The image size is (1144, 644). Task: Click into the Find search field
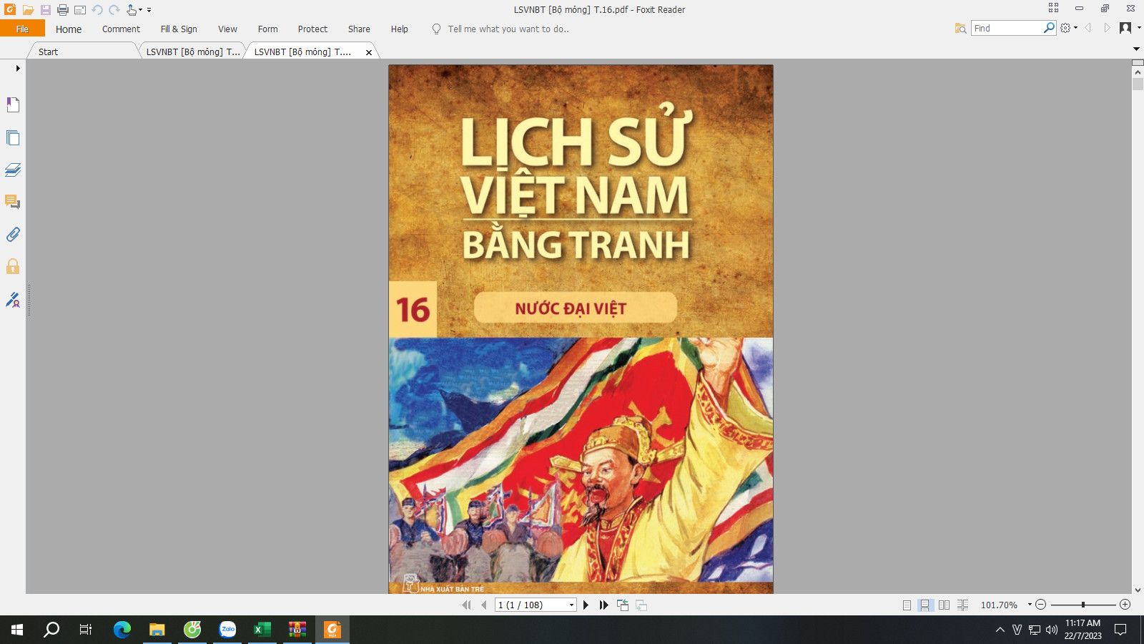tap(1007, 28)
